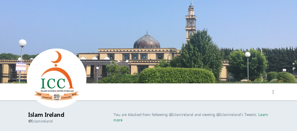
Task: Select the Islam Ireland display name
Action: point(46,115)
